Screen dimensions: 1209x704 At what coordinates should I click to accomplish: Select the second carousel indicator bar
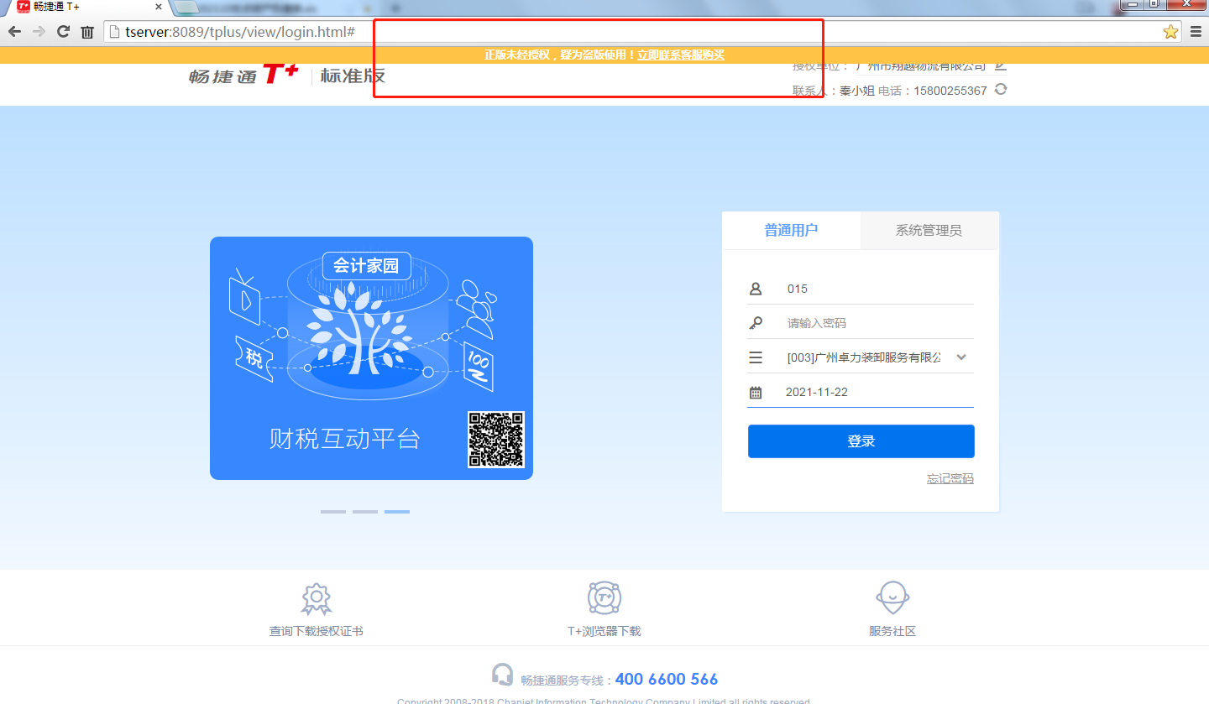tap(365, 511)
